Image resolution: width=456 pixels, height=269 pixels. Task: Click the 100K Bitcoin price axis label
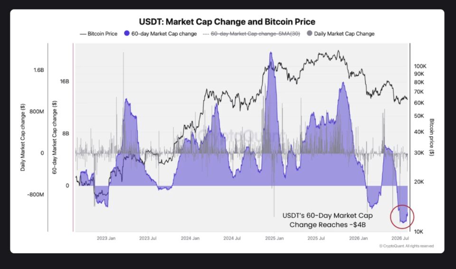(x=420, y=66)
